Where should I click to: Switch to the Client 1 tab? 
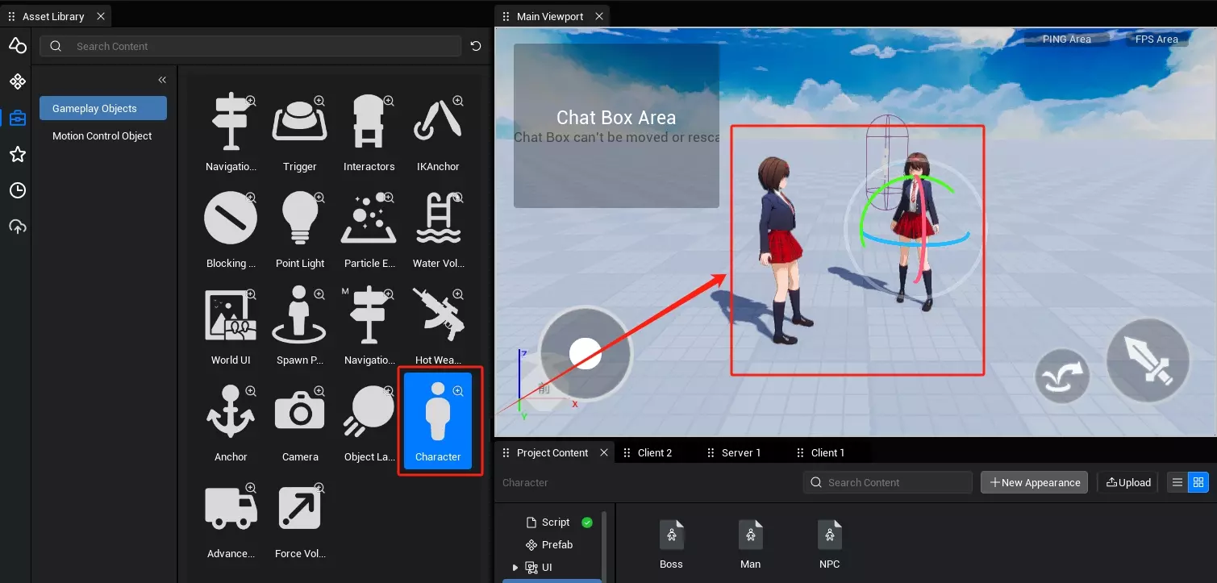[828, 452]
